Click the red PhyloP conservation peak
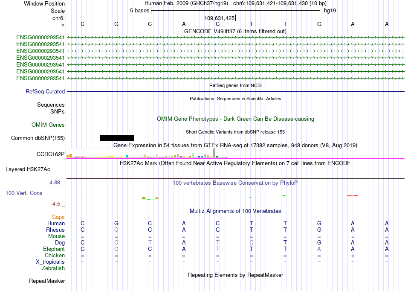405x291 pixels. [x=352, y=196]
